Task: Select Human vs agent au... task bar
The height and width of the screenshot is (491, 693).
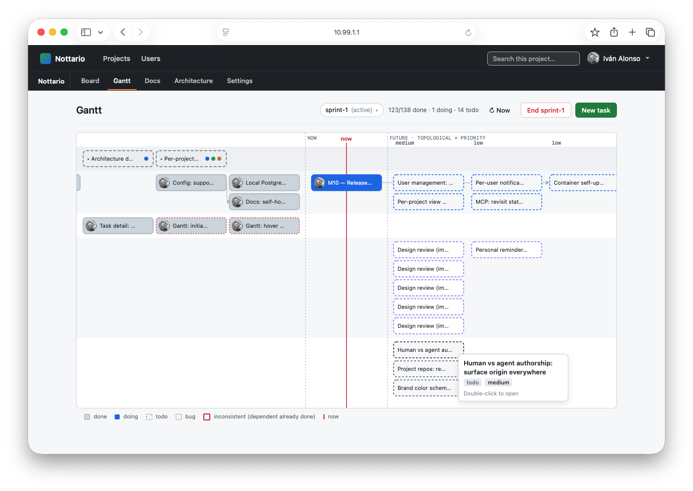Action: click(x=429, y=350)
